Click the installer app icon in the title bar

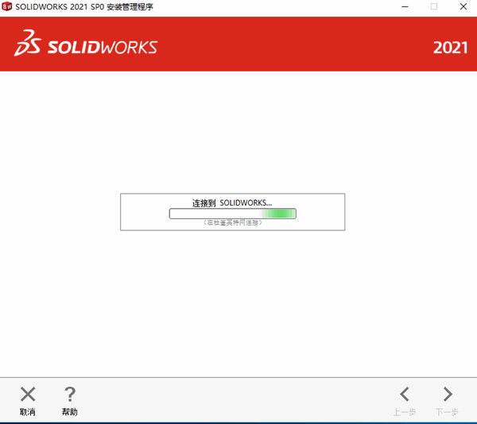(7, 6)
